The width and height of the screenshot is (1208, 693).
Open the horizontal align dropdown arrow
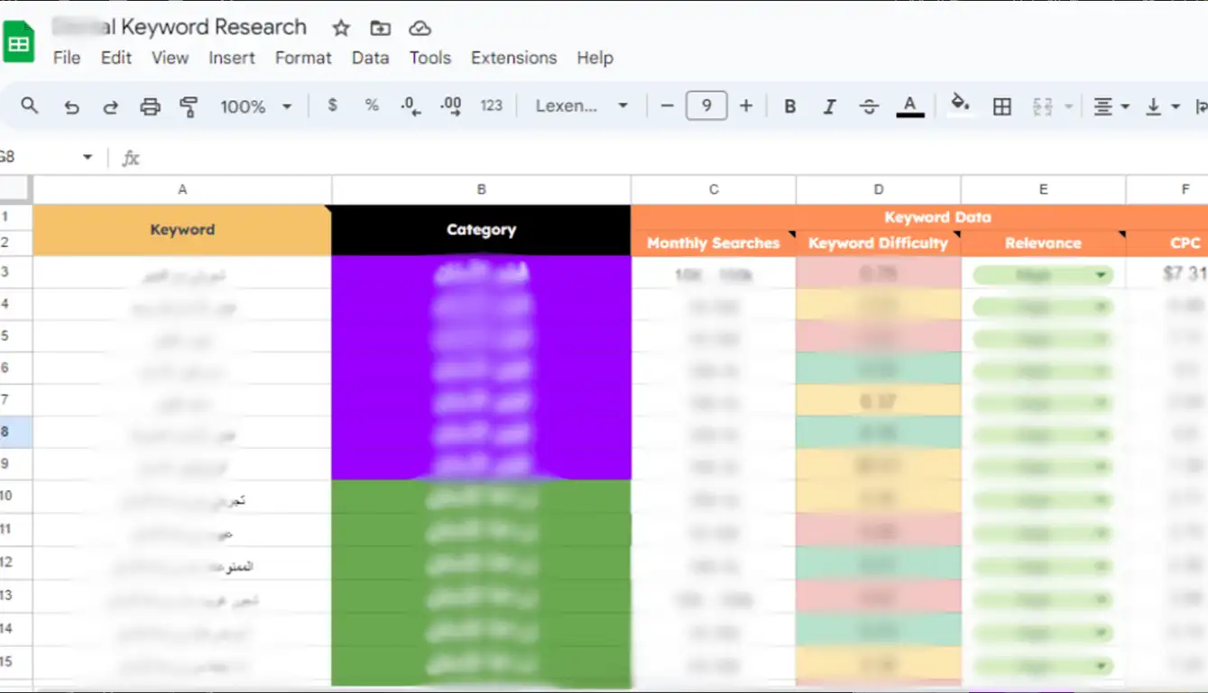tap(1125, 106)
